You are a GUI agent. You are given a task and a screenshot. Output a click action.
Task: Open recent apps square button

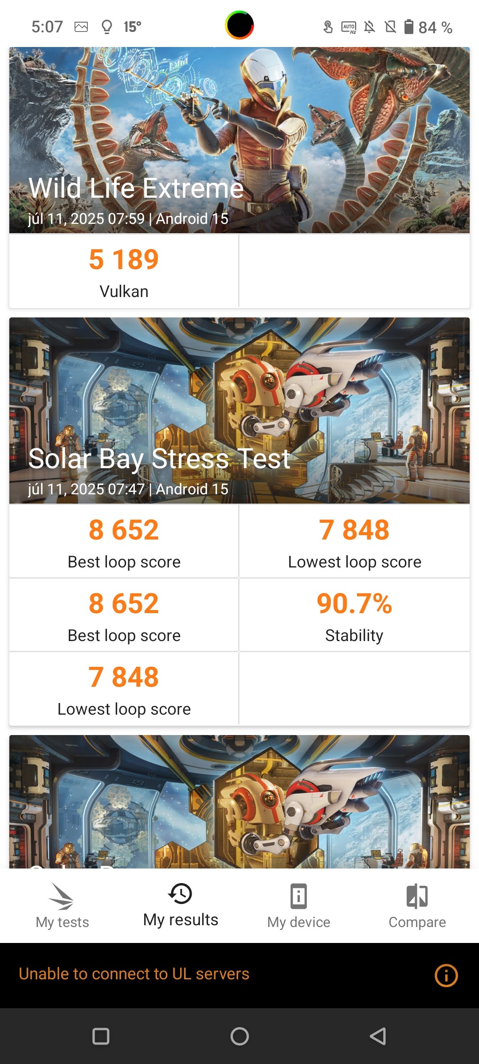[x=101, y=1037]
